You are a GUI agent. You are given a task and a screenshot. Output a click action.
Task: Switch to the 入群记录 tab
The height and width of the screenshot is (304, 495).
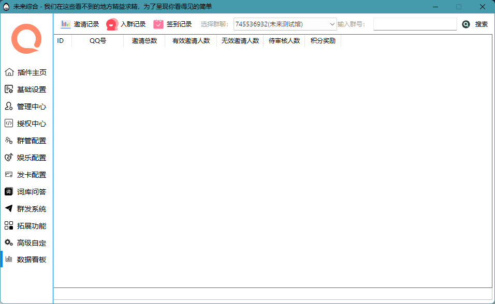coord(126,24)
